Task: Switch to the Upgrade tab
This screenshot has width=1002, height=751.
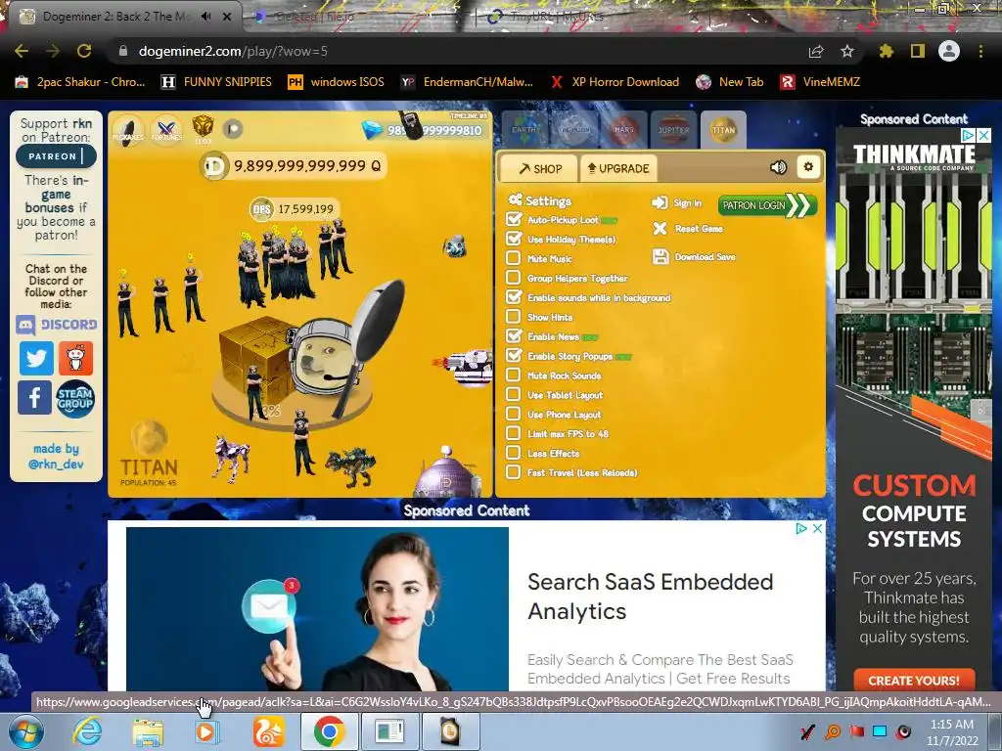Action: point(618,168)
